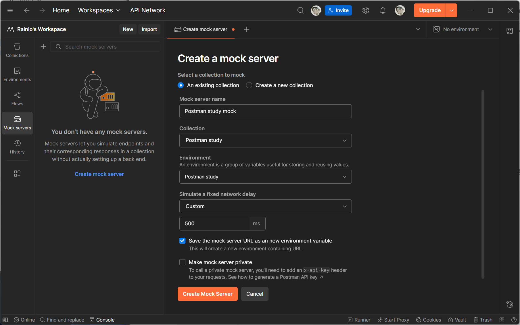
Task: Click the Rainio's Workspace title
Action: tap(41, 29)
